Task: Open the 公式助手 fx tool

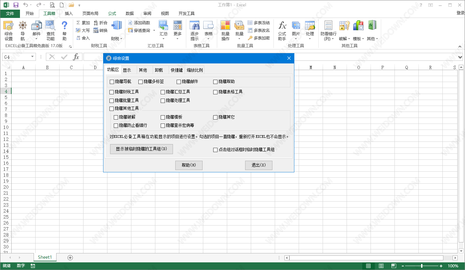Action: point(282,31)
